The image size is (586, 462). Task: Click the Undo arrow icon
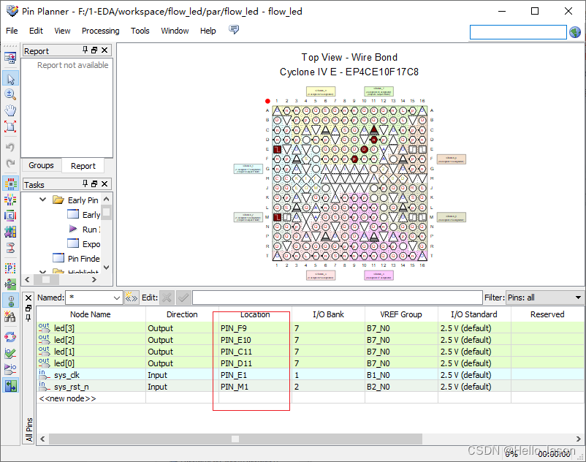[10, 147]
